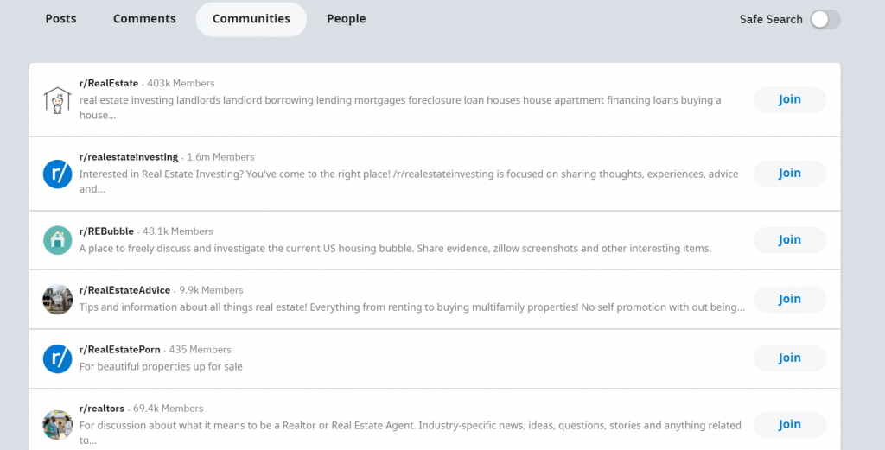Open r/realtors community avatar

(57, 425)
